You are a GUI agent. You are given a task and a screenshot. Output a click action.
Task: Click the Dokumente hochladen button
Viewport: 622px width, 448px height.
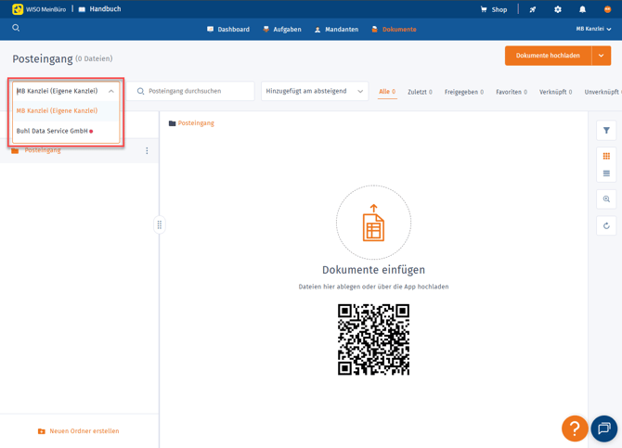point(548,56)
